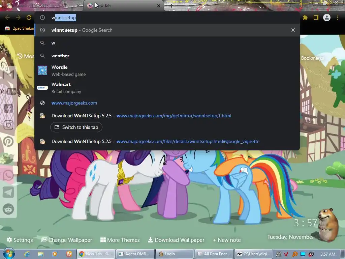Viewport: 345px width, 259px height.
Task: Launch Internet Explorer from the taskbar
Action: (x=27, y=254)
